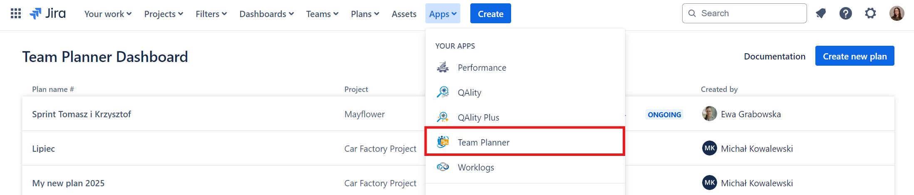This screenshot has width=914, height=195.
Task: Open the app switcher grid icon
Action: pos(16,13)
